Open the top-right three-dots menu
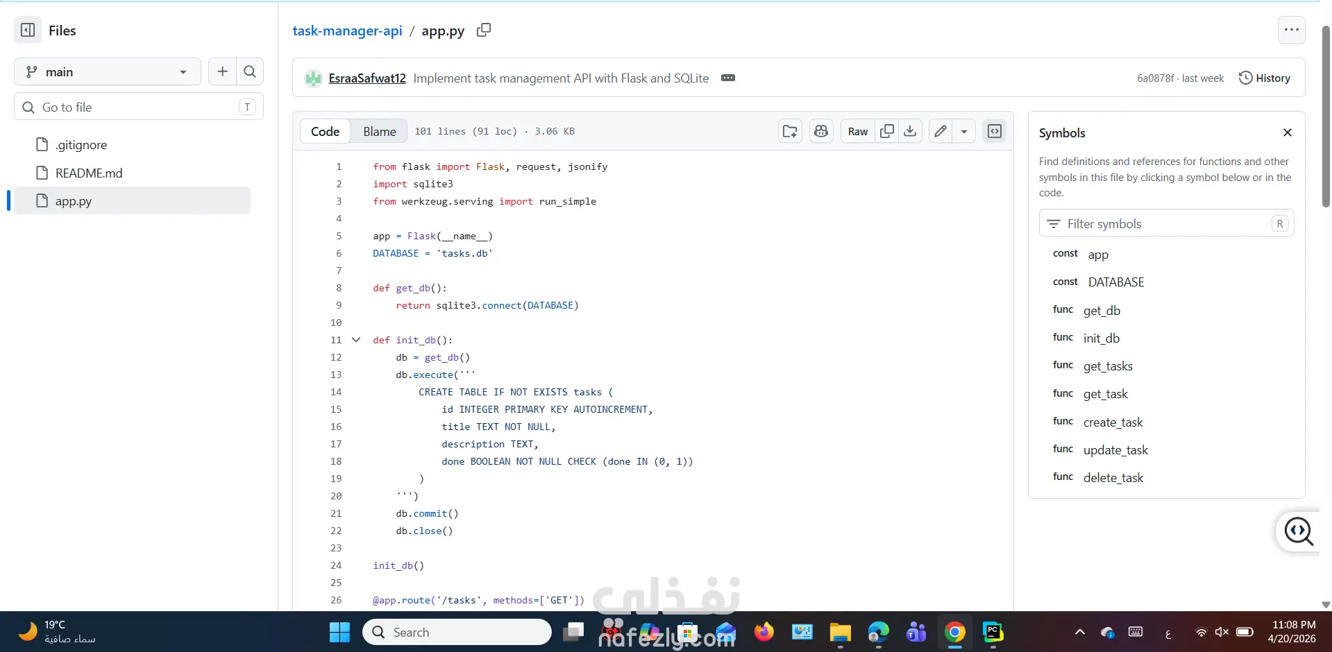Screen dimensions: 1332x652 (x=1291, y=30)
